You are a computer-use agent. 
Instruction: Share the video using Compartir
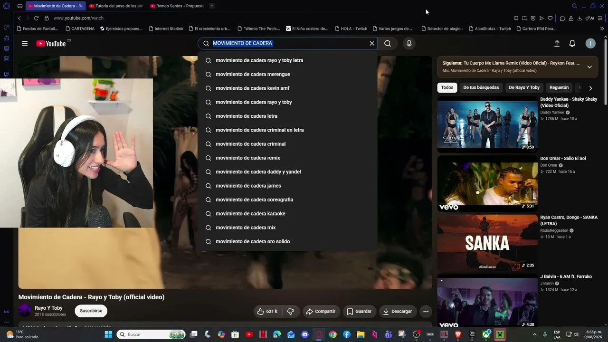321,311
